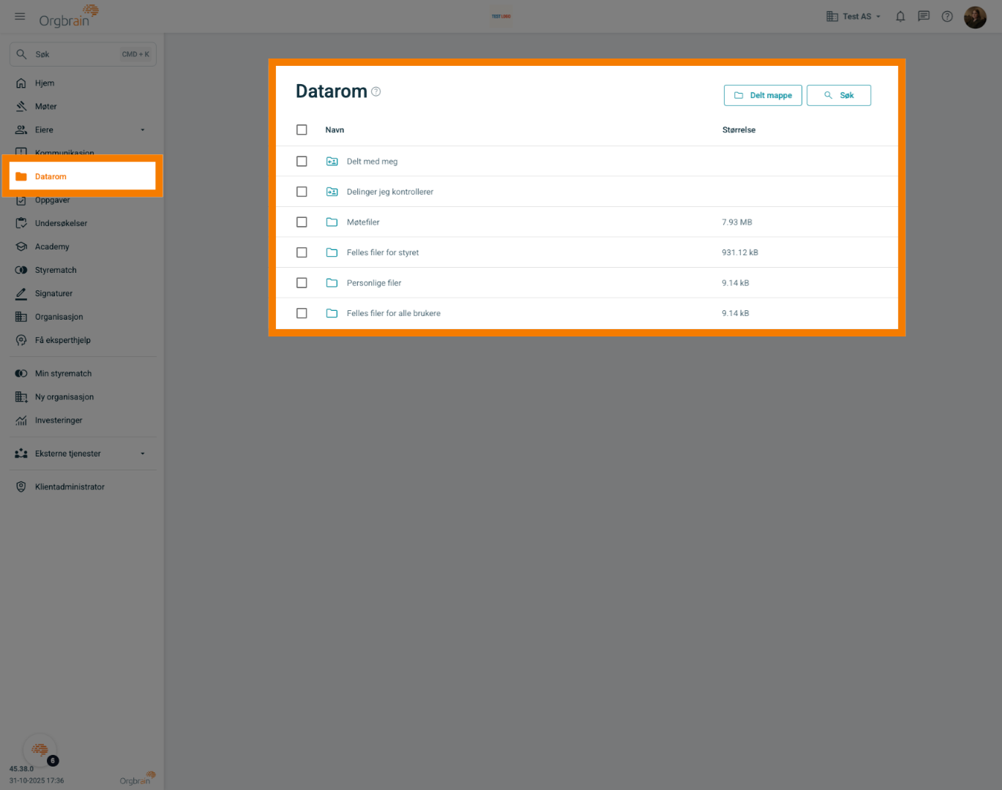Open the Møtefiler folder name
Viewport: 1002px width, 790px height.
363,222
